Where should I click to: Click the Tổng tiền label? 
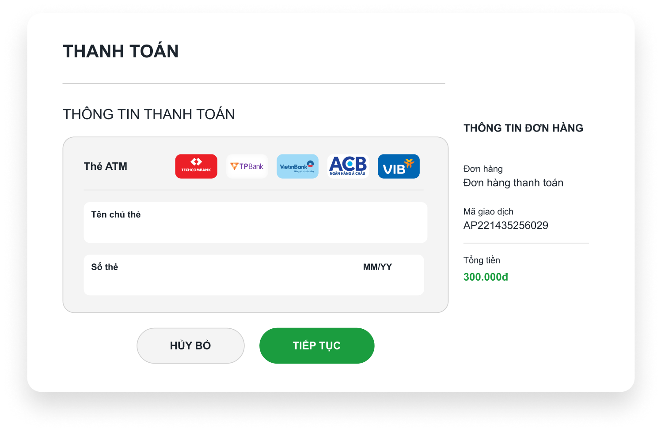482,260
